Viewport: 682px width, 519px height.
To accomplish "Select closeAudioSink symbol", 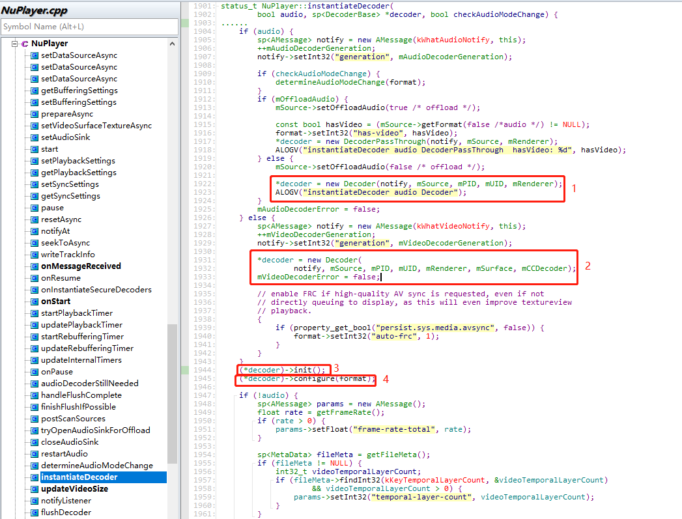I will tap(70, 442).
